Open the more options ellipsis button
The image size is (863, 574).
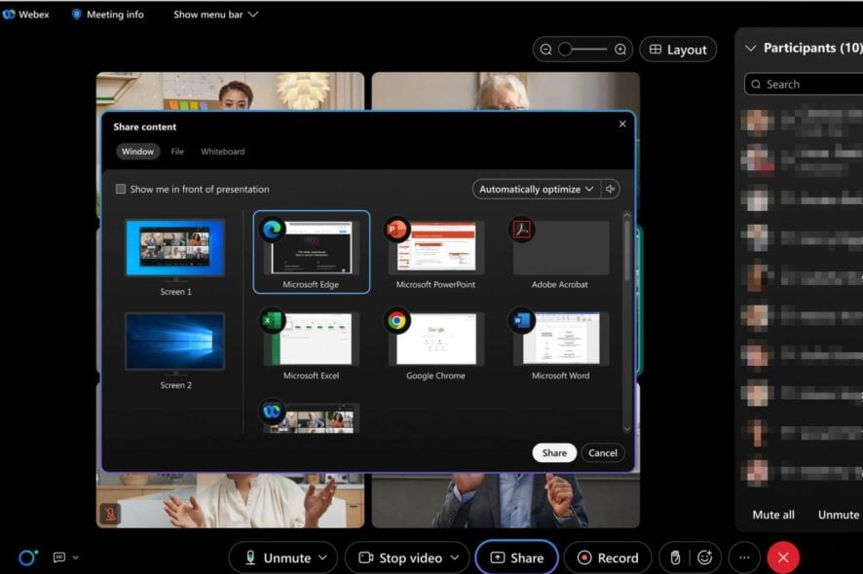744,557
